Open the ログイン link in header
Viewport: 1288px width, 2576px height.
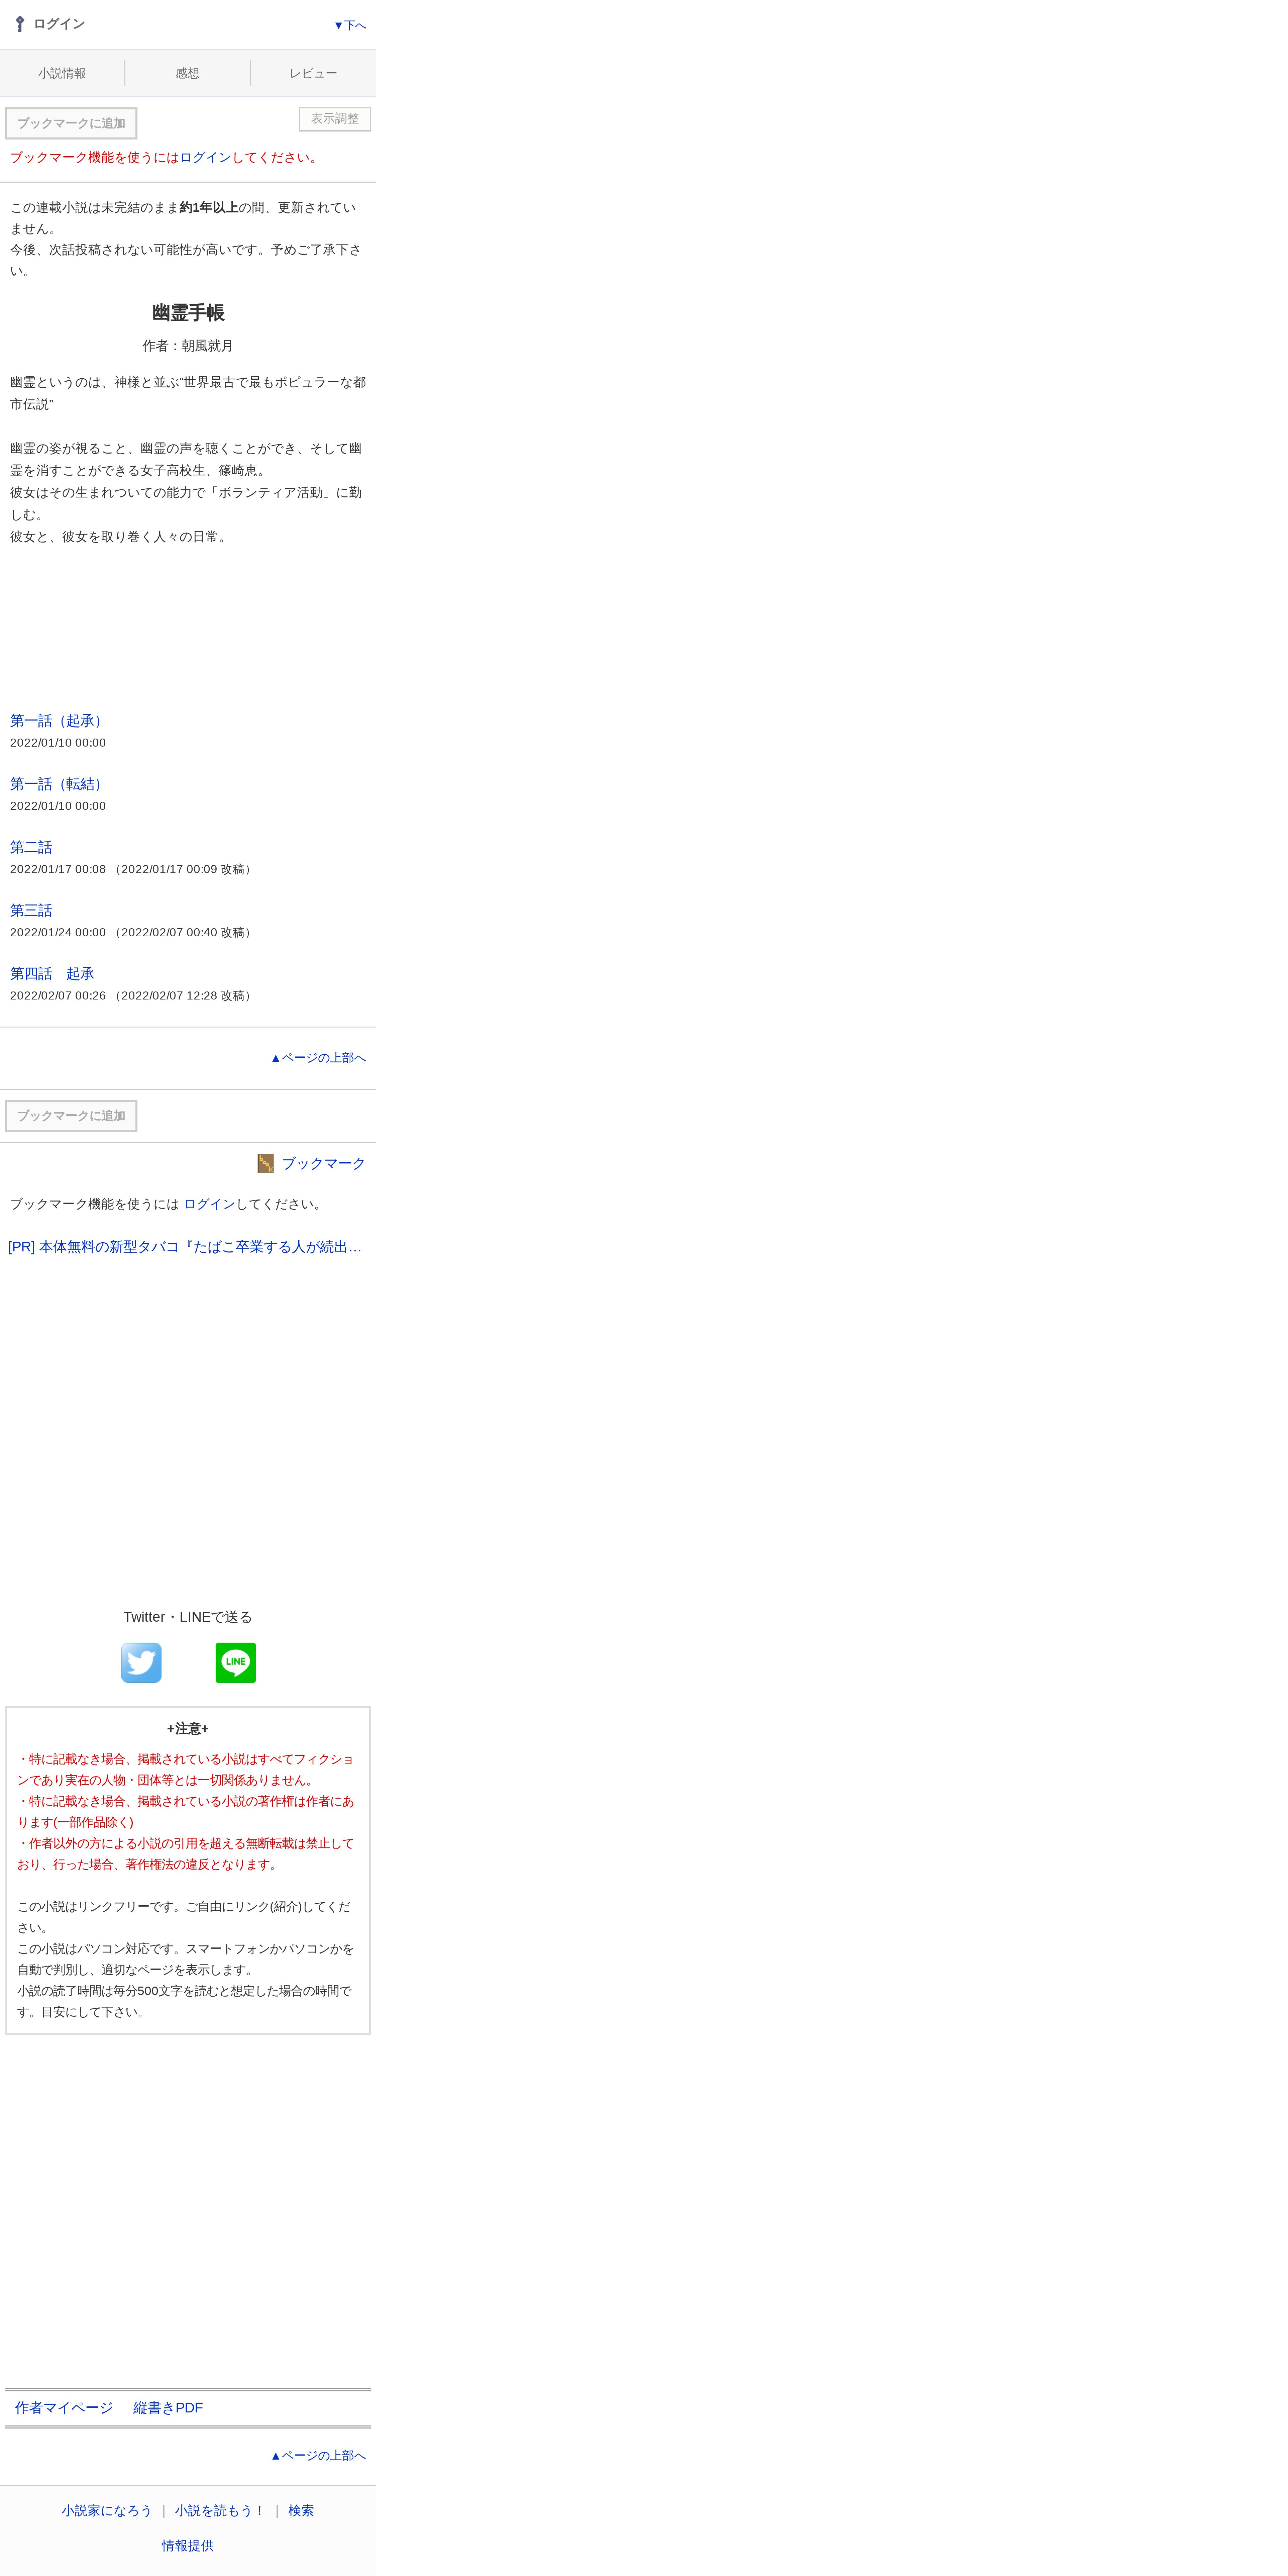[59, 24]
